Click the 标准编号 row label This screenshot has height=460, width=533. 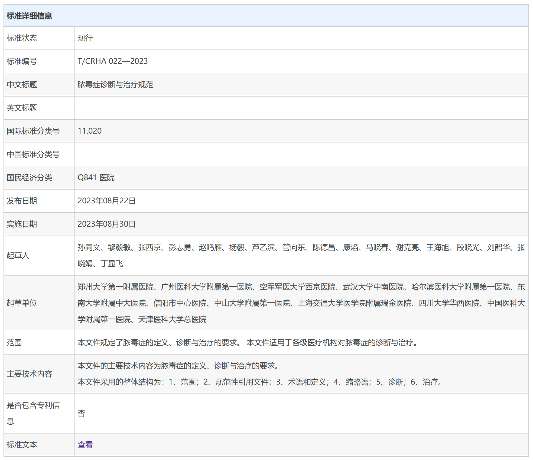coord(22,61)
